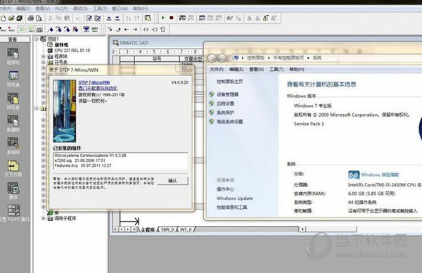Open print preview from the toolbar
This screenshot has height=273, width=422.
click(x=39, y=18)
